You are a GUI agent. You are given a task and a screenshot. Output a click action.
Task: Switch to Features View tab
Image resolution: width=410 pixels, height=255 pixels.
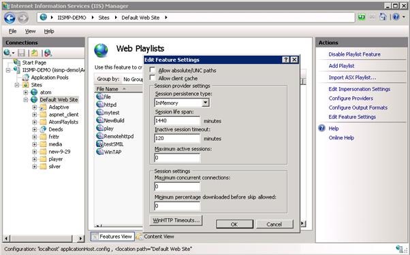point(112,237)
